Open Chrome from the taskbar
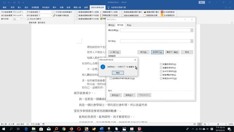 (x=64, y=129)
